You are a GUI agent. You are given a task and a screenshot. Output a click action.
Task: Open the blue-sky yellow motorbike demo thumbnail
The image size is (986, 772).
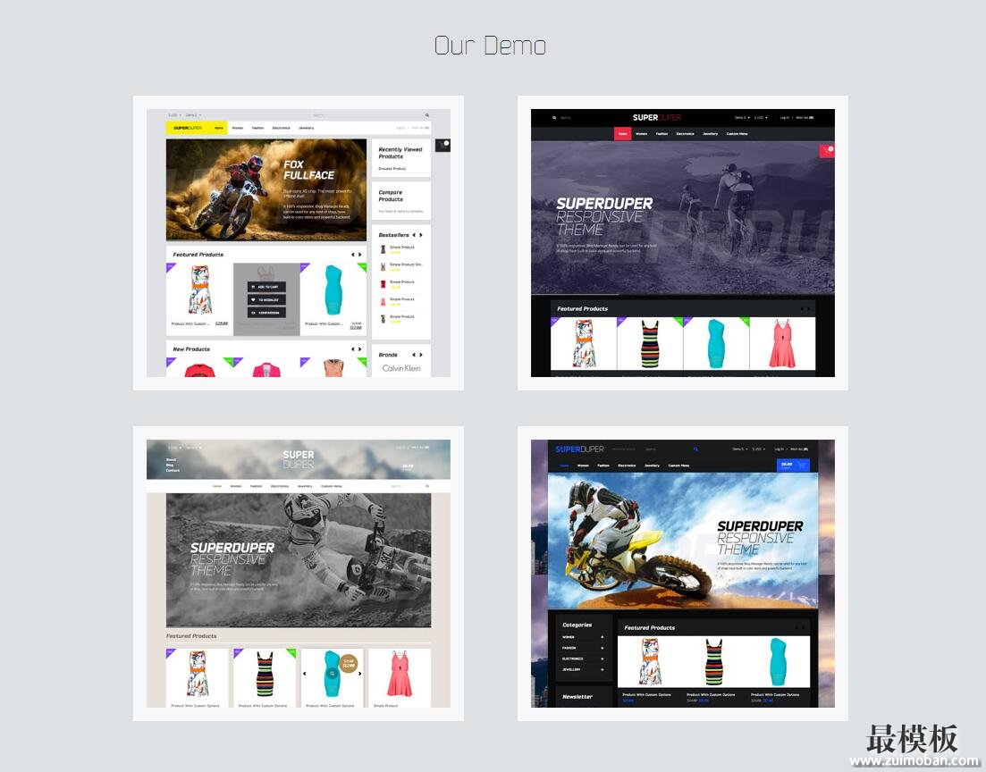pos(682,574)
